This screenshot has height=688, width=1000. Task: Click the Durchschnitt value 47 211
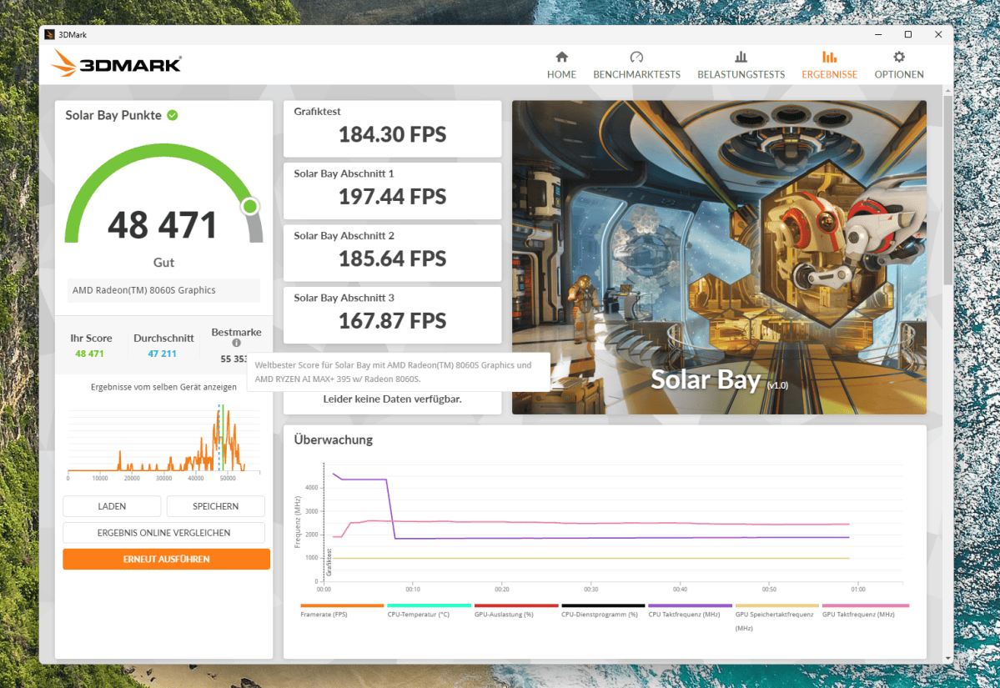tap(162, 354)
